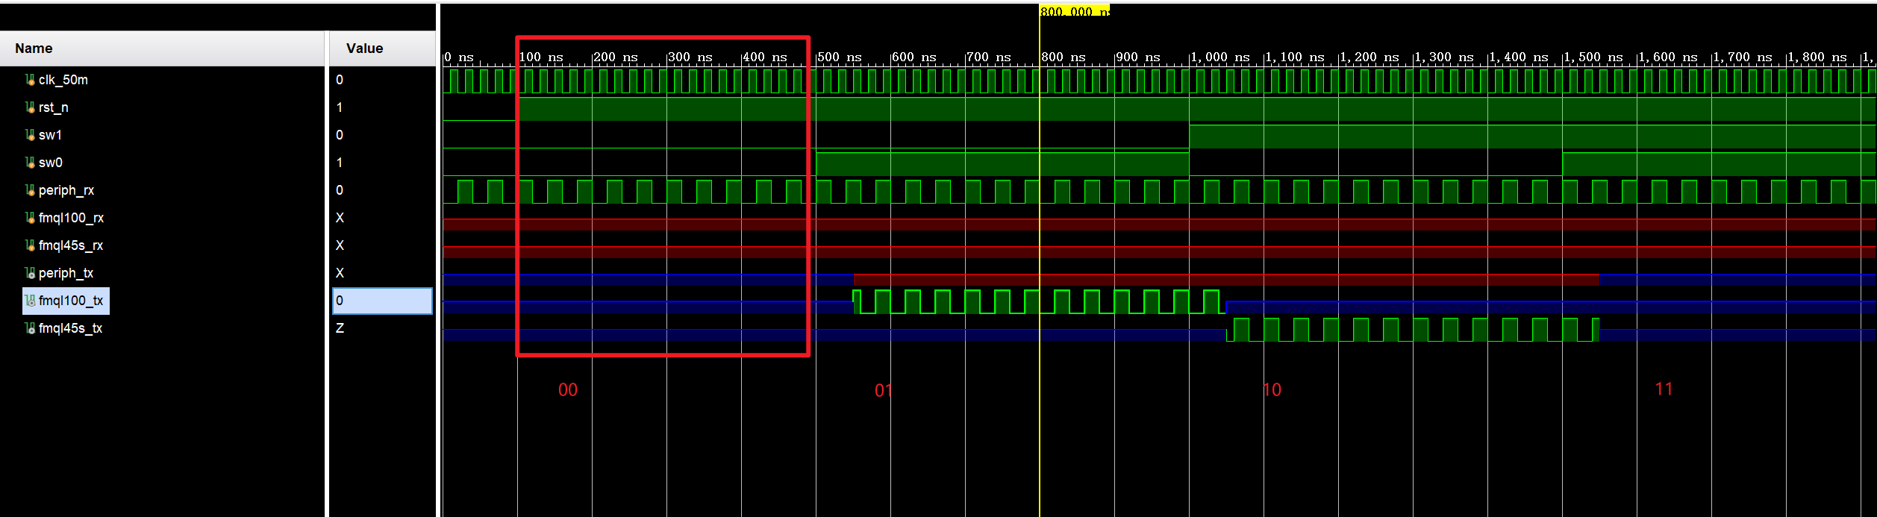Click the highlighted fmql100_tx value field
The height and width of the screenshot is (517, 1877).
(382, 301)
